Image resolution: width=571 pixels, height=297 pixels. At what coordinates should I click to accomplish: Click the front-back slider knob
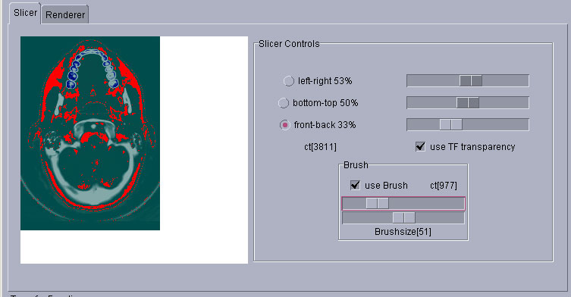tap(451, 125)
